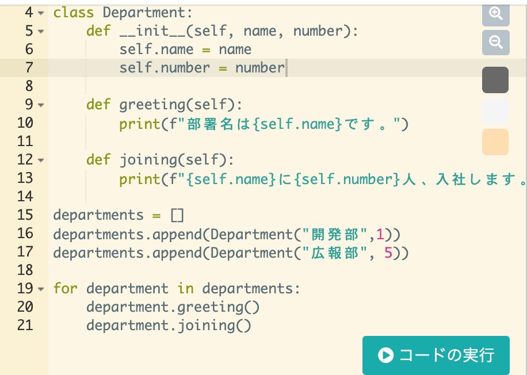The height and width of the screenshot is (375, 527).
Task: Click line number 15 in the gutter
Action: [x=25, y=215]
